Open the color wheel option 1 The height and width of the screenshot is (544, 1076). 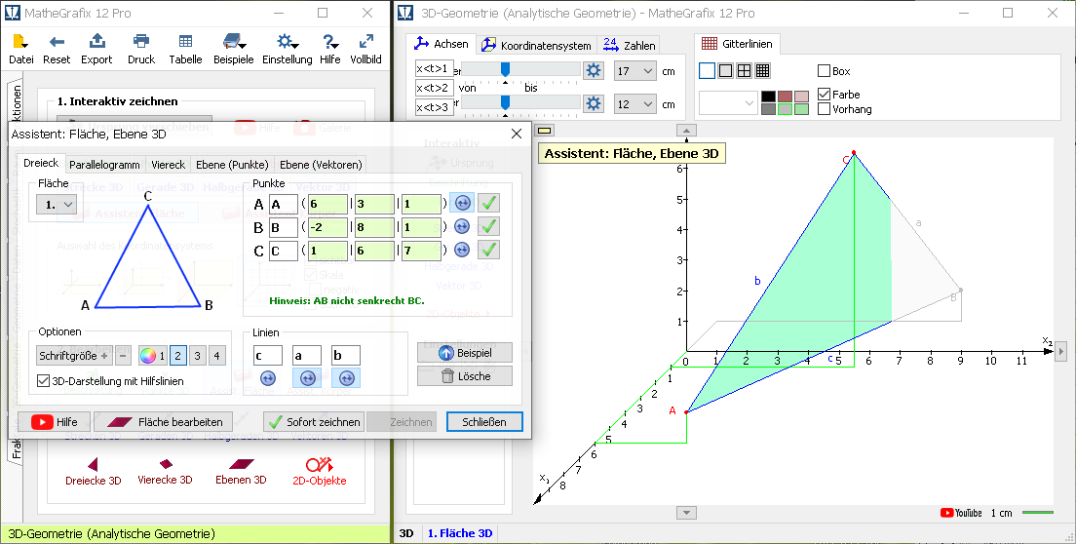tap(152, 355)
